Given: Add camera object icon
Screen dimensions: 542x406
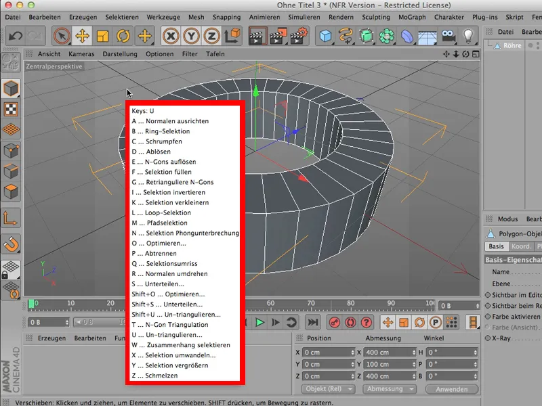Looking at the screenshot, I should click(x=449, y=36).
